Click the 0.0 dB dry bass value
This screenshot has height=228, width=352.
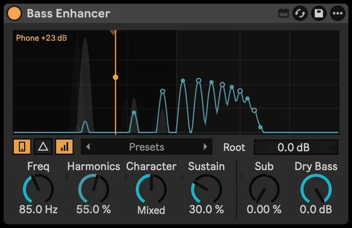(x=316, y=209)
